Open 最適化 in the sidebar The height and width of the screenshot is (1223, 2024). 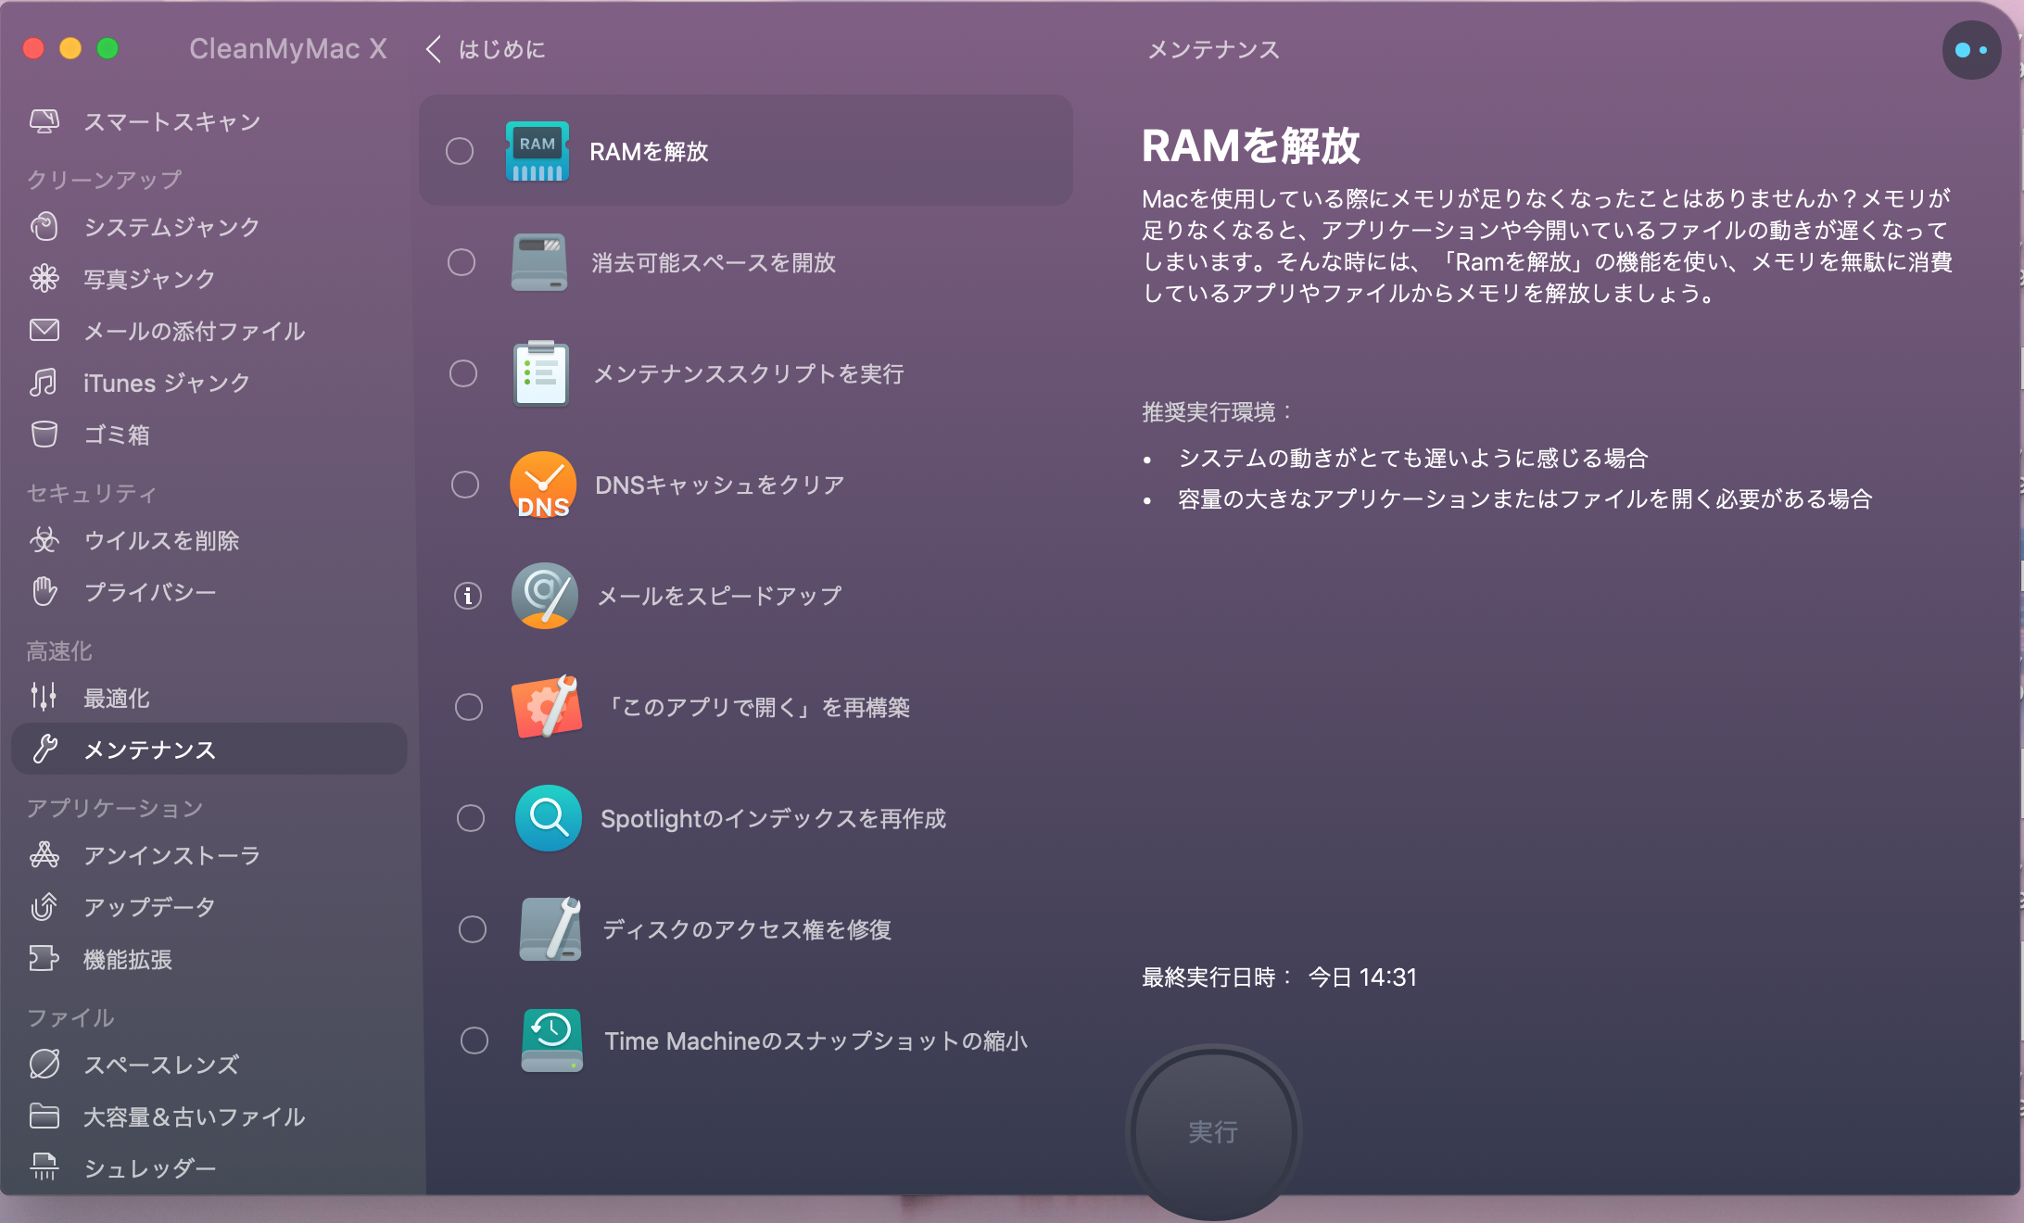click(209, 697)
